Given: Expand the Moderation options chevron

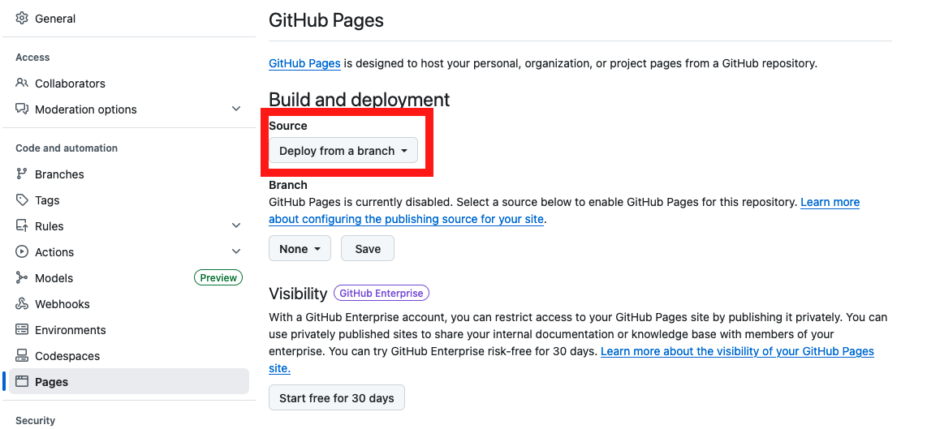Looking at the screenshot, I should click(236, 109).
